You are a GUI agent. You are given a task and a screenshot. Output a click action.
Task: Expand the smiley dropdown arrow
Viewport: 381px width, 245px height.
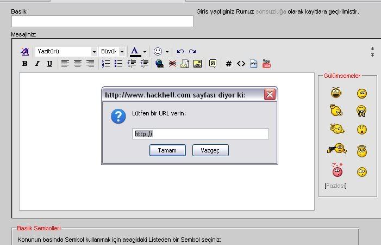pos(167,52)
